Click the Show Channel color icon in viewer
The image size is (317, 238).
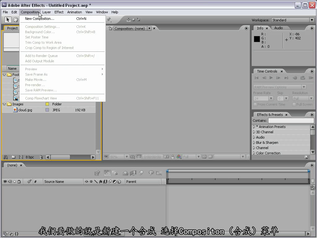click(179, 157)
